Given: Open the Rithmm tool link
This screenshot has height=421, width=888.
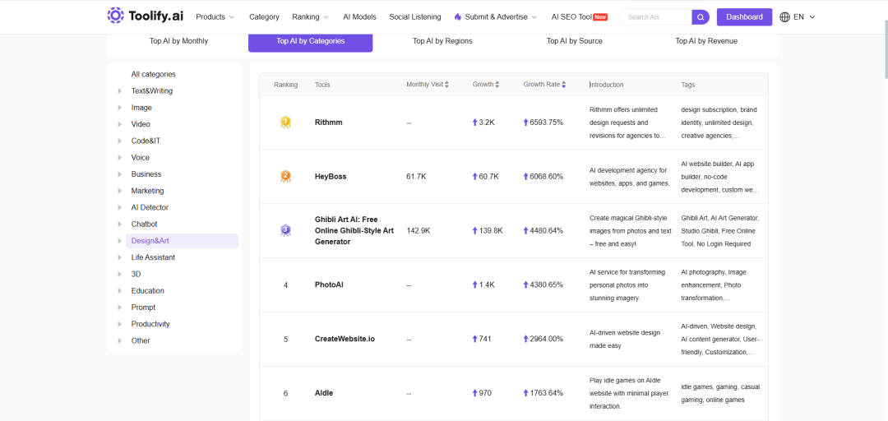Looking at the screenshot, I should (x=328, y=123).
